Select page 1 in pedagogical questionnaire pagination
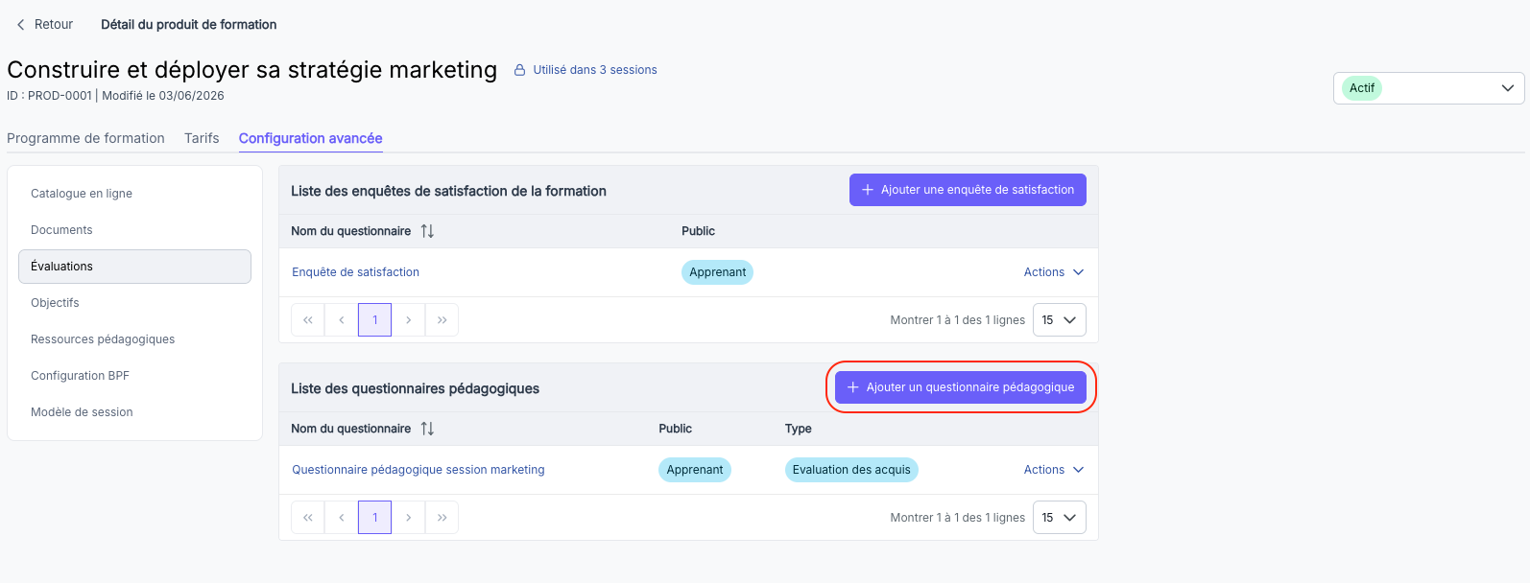 374,518
